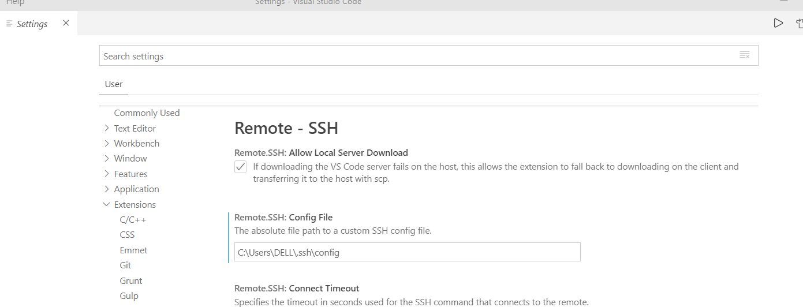803x307 pixels.
Task: Open Commonly Used settings category
Action: click(147, 113)
